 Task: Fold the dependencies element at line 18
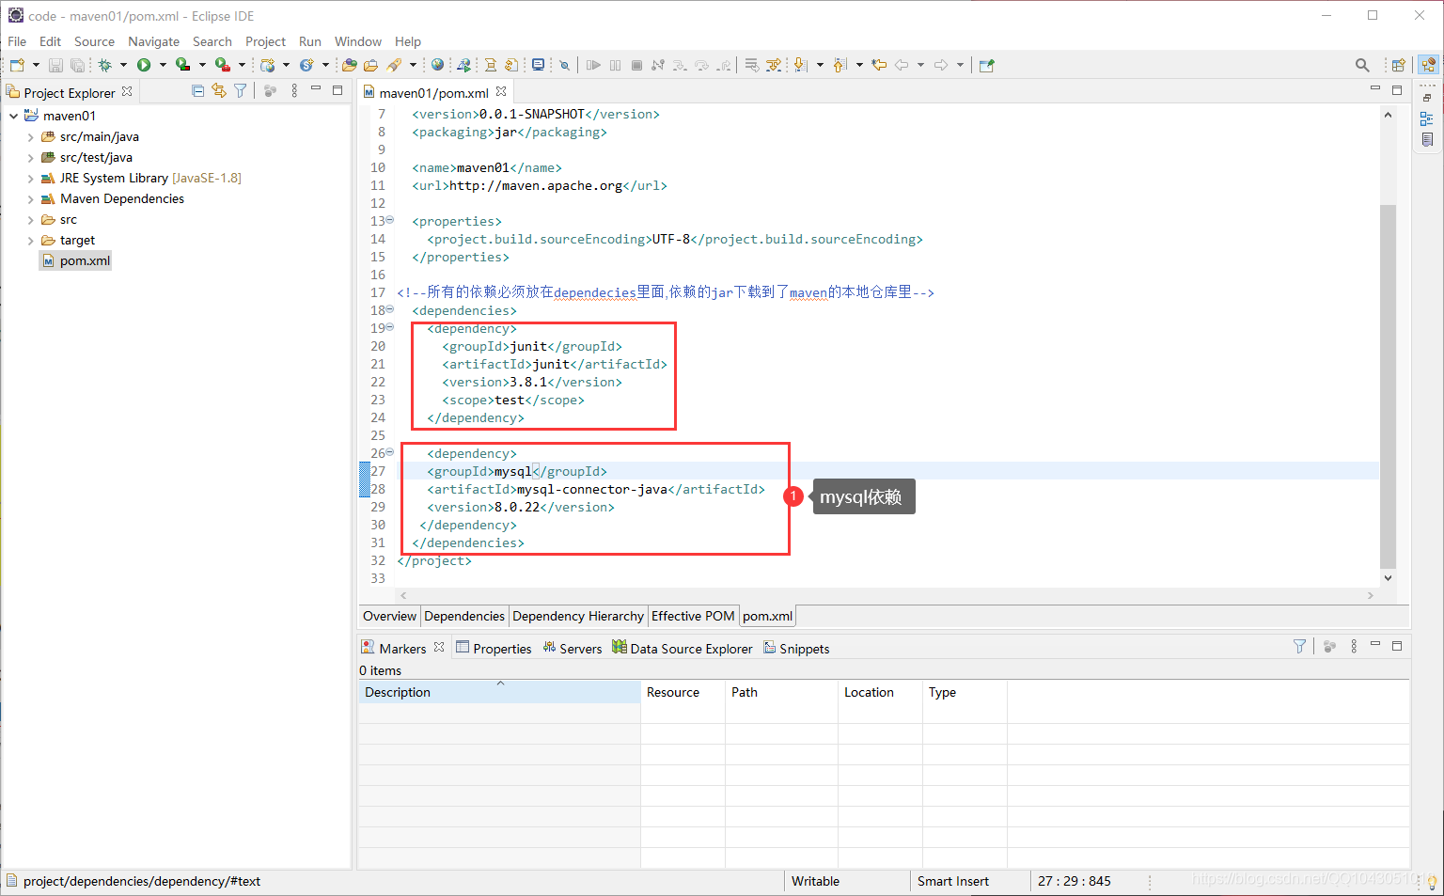coord(390,309)
